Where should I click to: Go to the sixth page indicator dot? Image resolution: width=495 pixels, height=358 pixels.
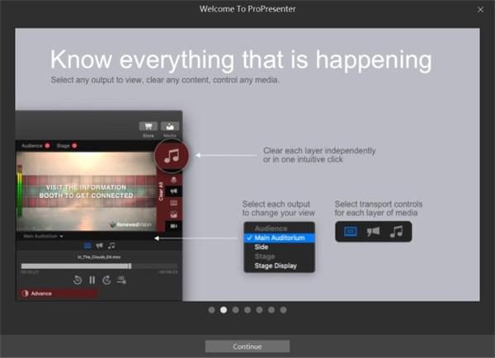(x=271, y=310)
